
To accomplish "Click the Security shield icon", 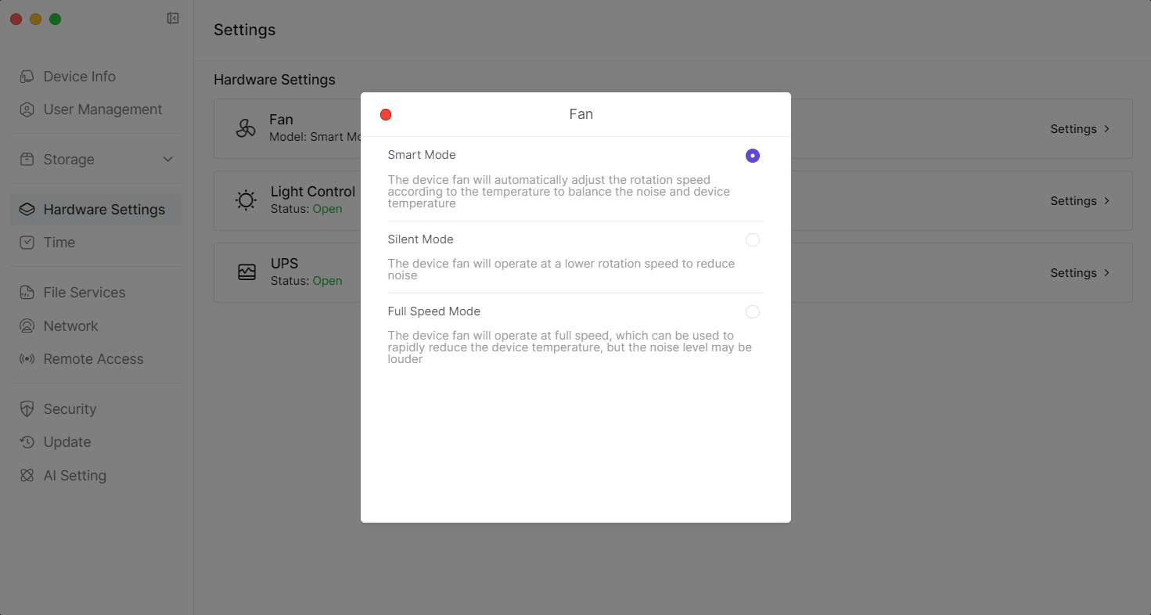I will click(27, 409).
